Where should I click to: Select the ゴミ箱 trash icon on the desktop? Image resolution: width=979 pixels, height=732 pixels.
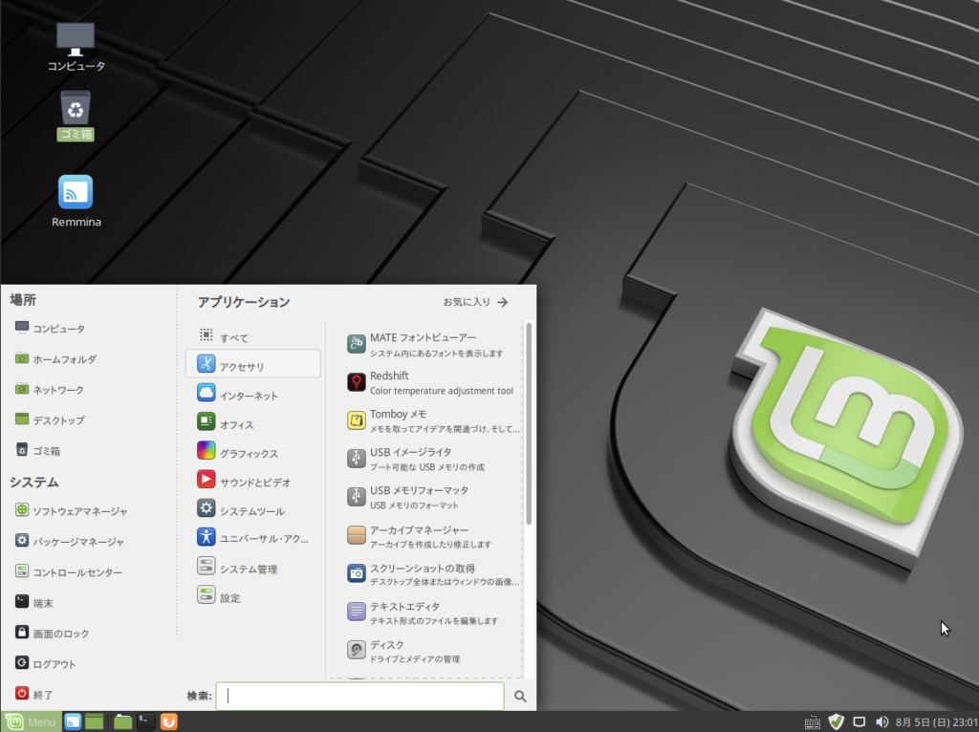coord(76,116)
